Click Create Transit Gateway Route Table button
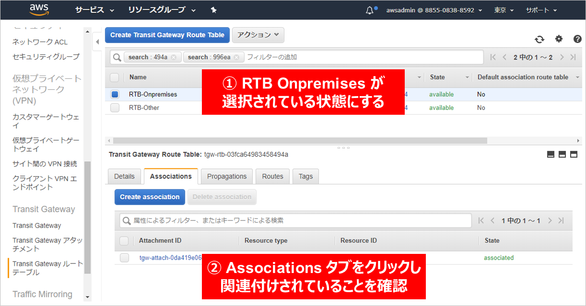This screenshot has height=306, width=586. click(x=167, y=35)
